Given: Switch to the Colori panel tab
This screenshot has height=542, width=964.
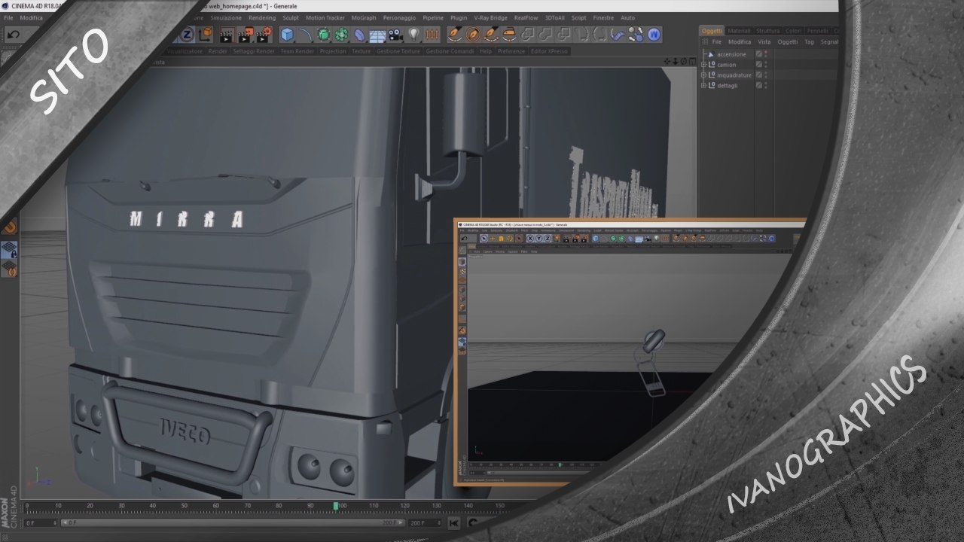Looking at the screenshot, I should click(794, 31).
